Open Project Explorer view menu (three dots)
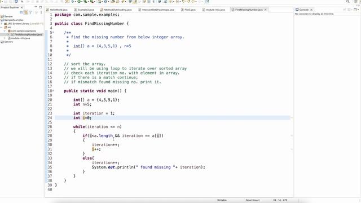361x203 pixels. click(x=41, y=12)
